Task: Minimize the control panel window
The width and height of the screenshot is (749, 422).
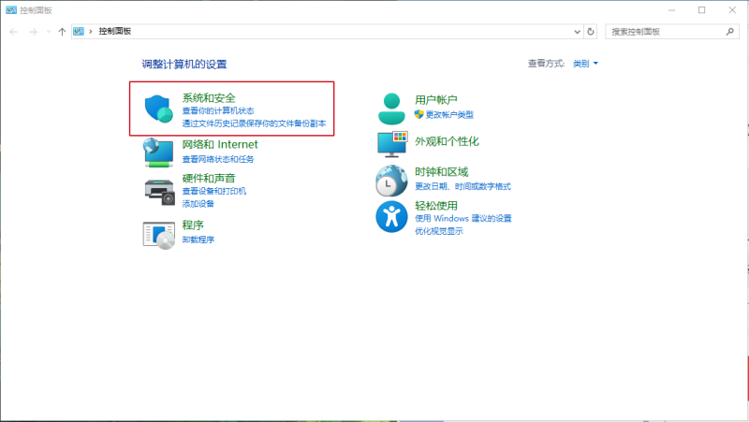Action: coord(671,10)
